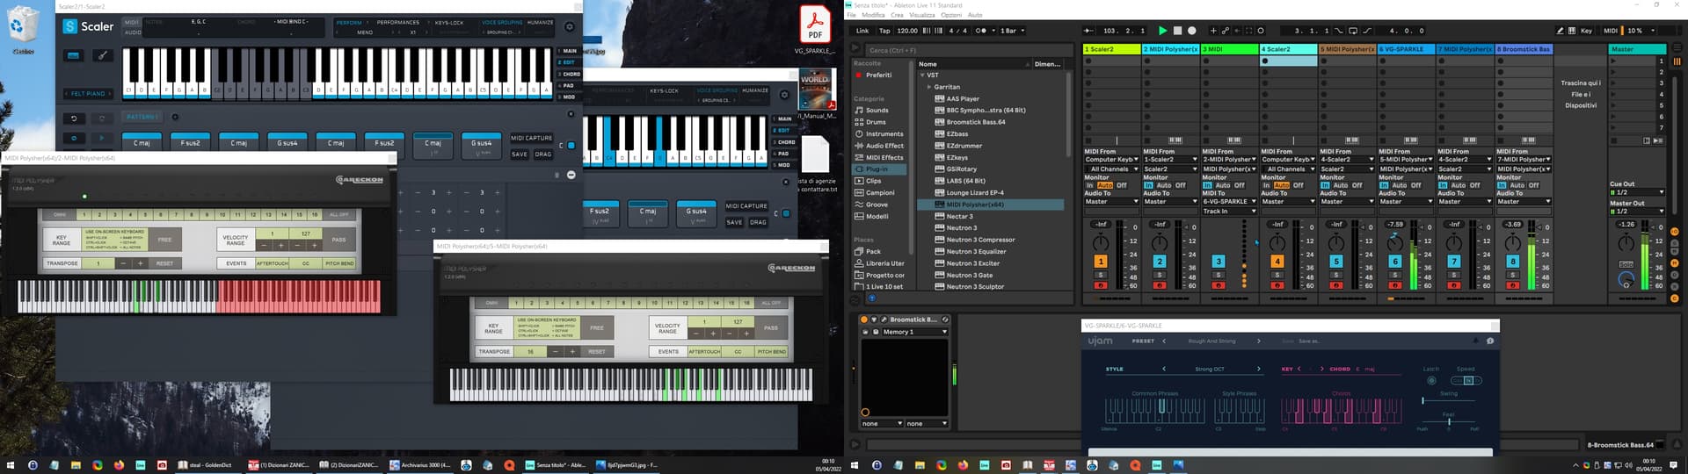
Task: Open the Track In dropdown
Action: pyautogui.click(x=1229, y=211)
